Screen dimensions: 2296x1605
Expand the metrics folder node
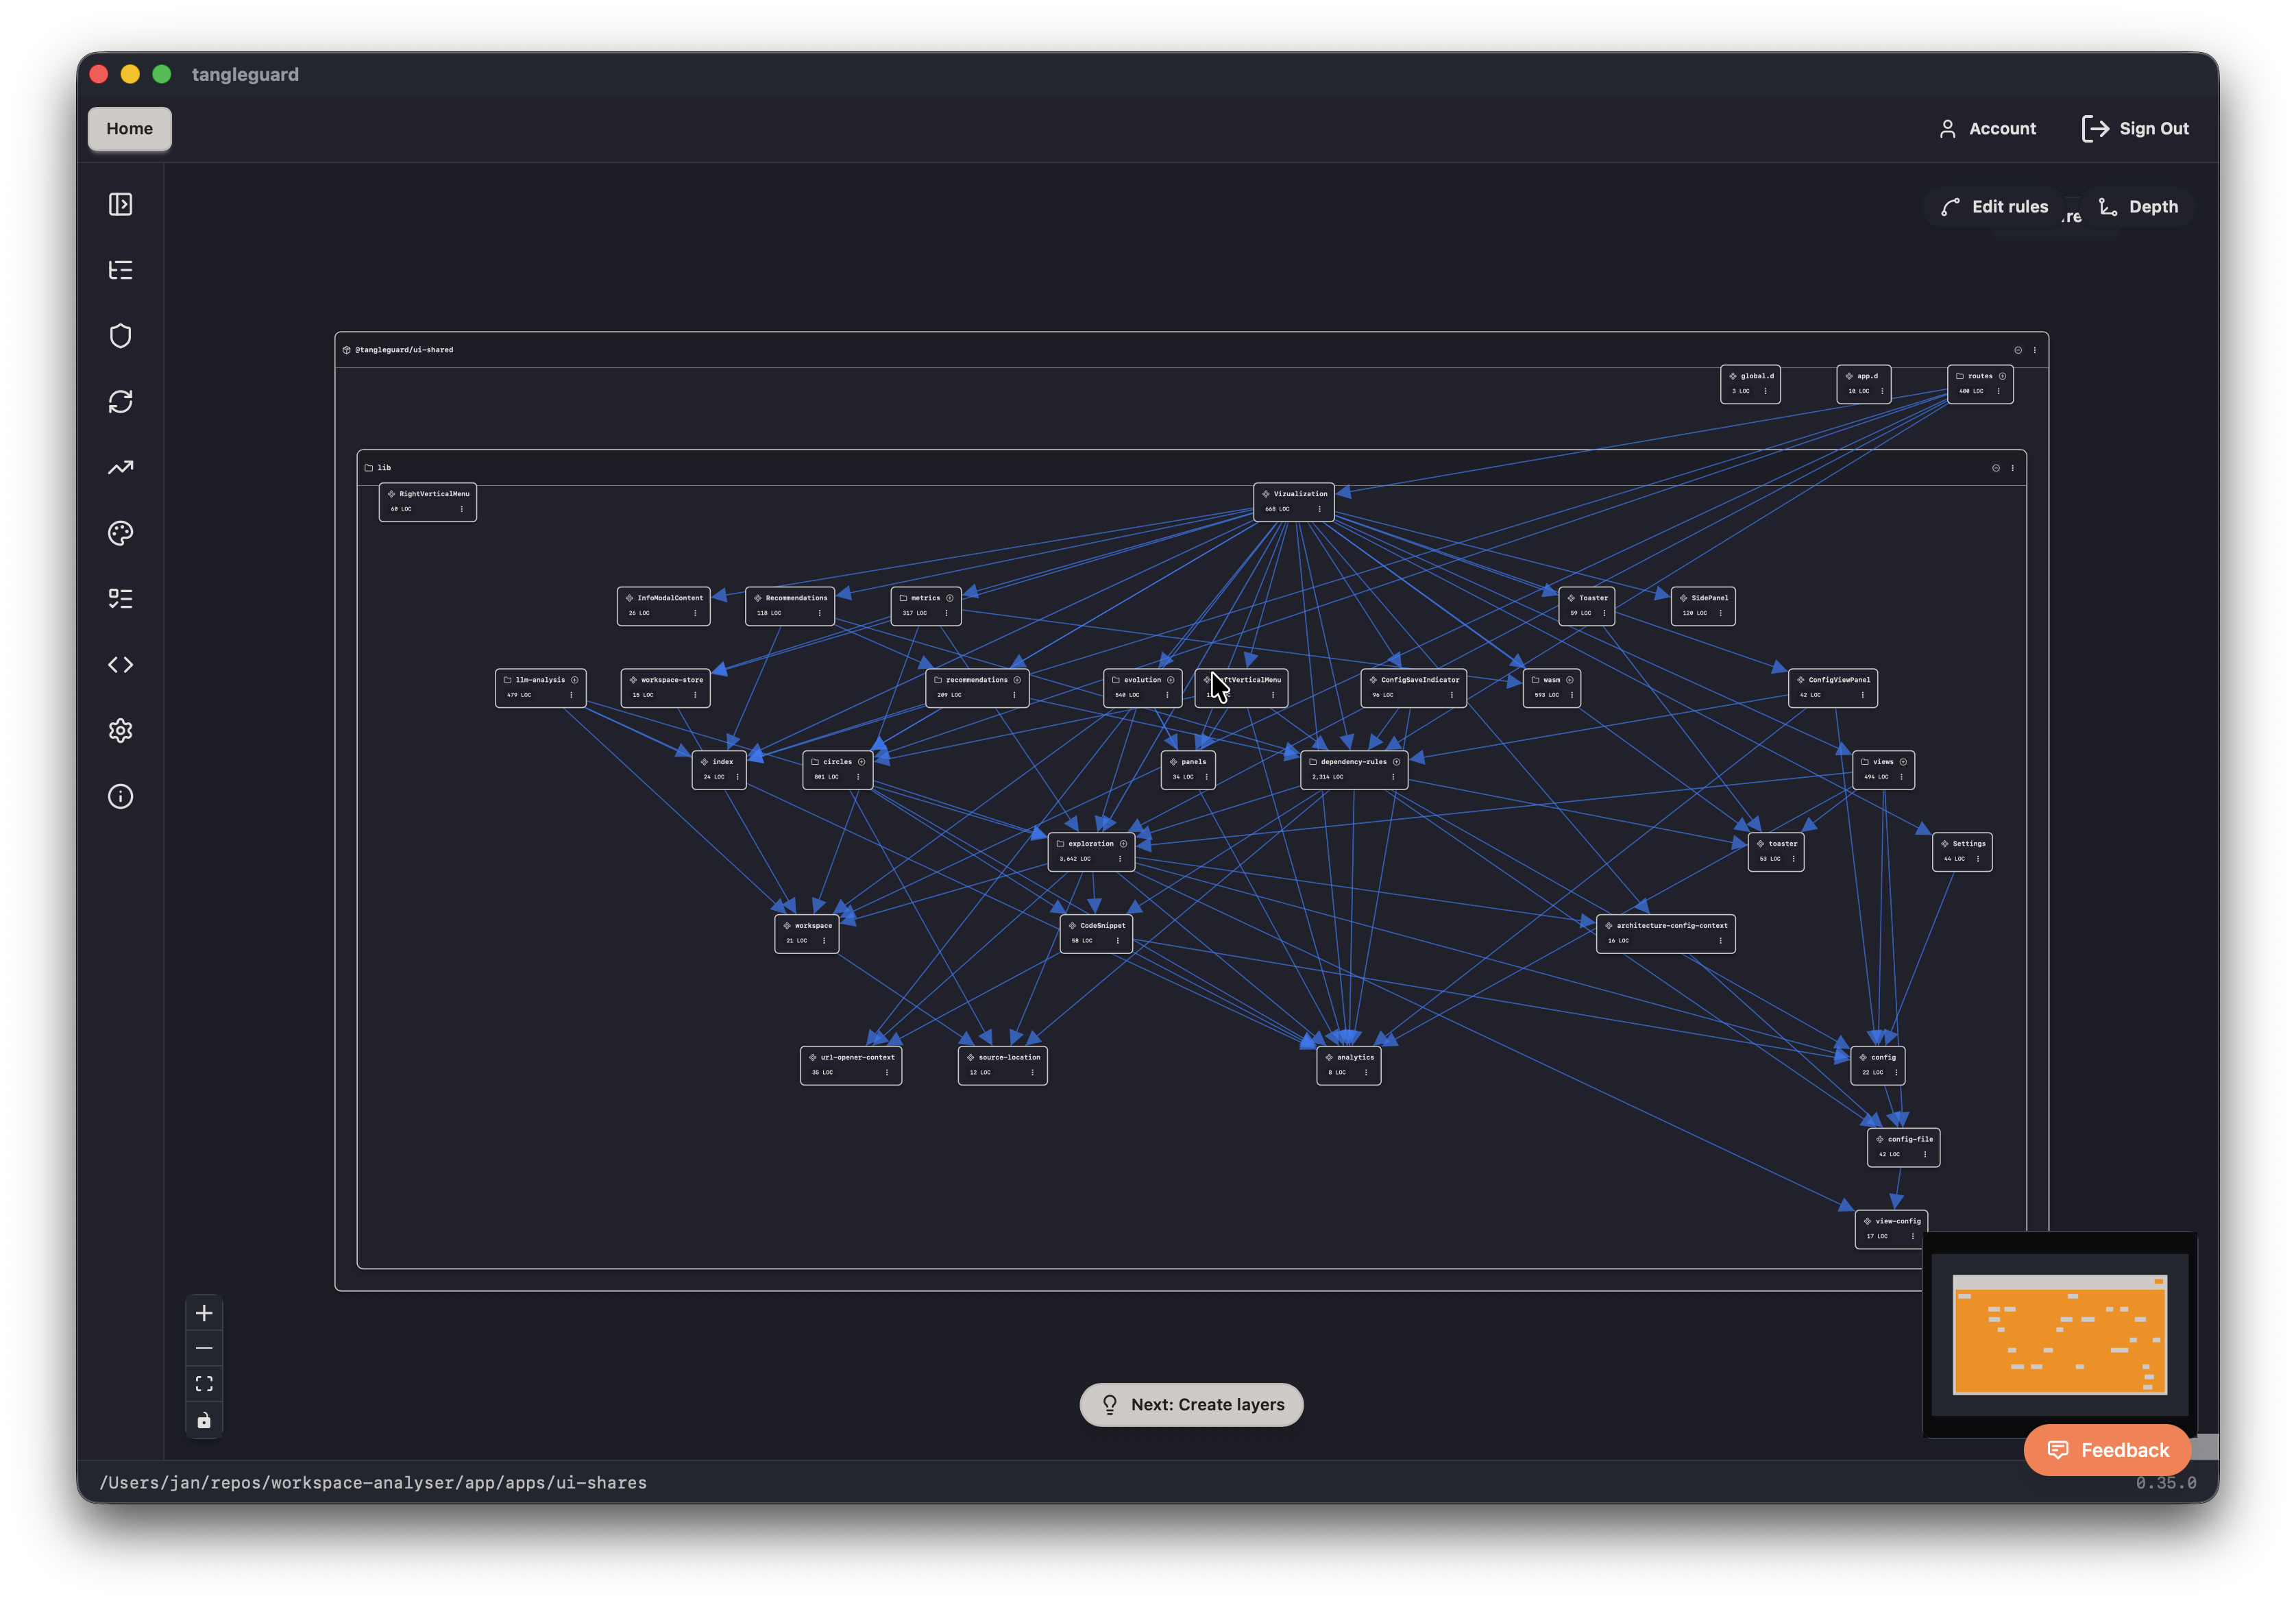pos(950,598)
